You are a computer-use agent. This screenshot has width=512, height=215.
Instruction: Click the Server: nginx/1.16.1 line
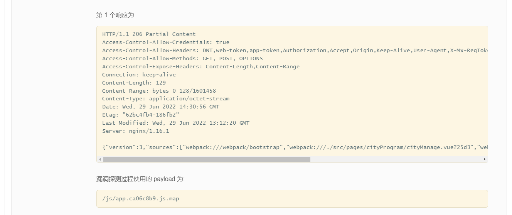tap(135, 131)
